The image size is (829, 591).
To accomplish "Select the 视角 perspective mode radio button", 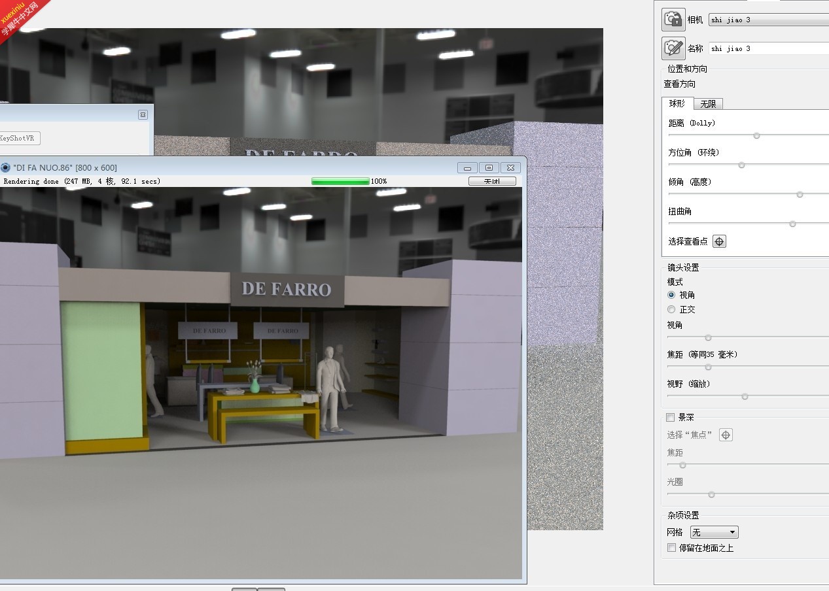I will (671, 295).
